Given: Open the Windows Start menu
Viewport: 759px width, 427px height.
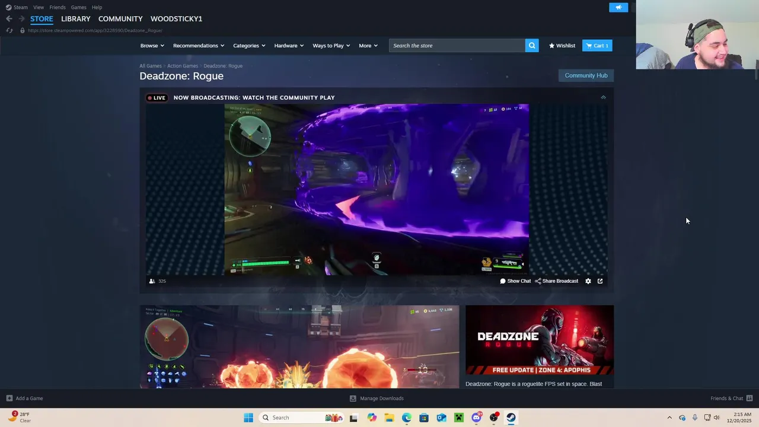Looking at the screenshot, I should 248,418.
